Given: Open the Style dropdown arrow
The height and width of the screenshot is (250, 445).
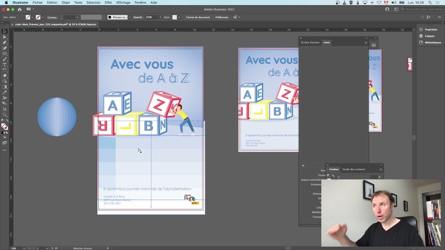Looking at the screenshot, I should tap(179, 17).
